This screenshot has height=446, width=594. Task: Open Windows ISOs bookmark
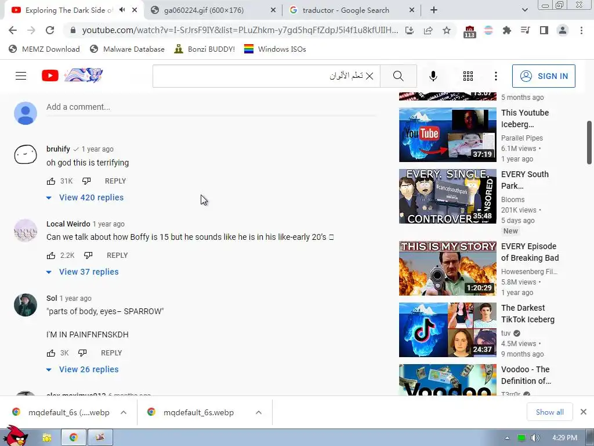[275, 49]
